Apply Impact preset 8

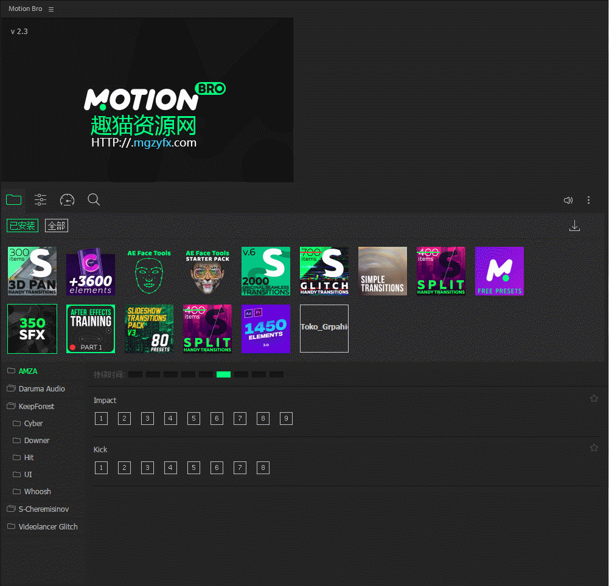click(263, 418)
